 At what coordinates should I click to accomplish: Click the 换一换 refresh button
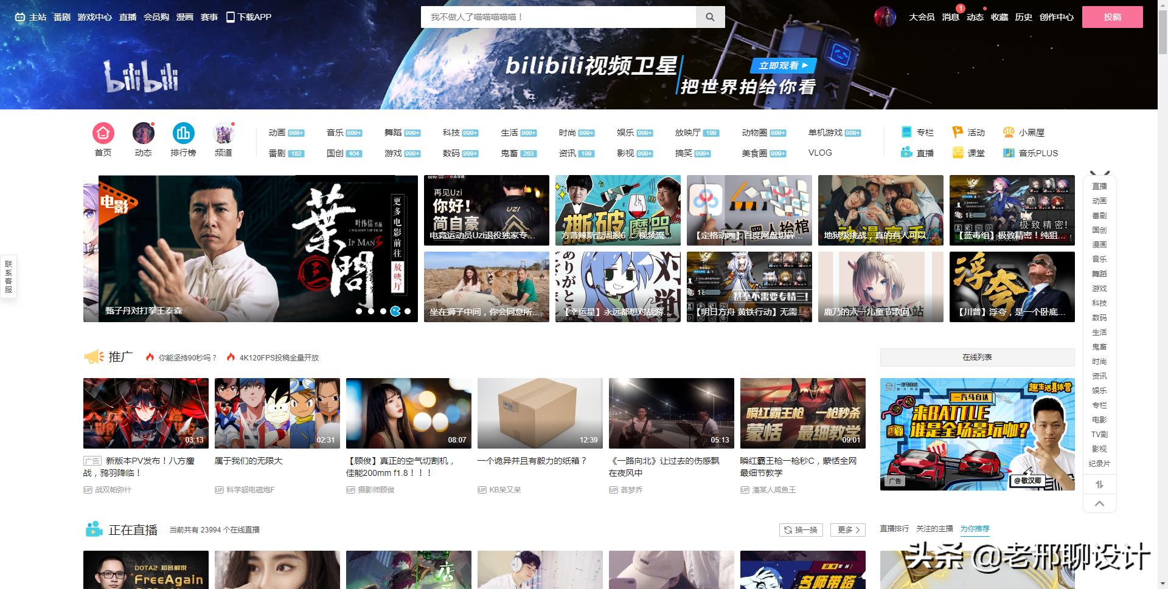tap(801, 530)
